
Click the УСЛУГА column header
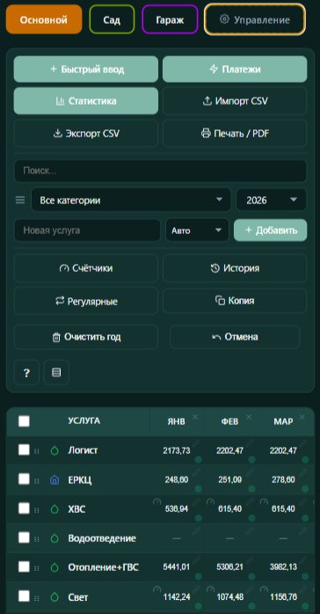[x=84, y=421]
